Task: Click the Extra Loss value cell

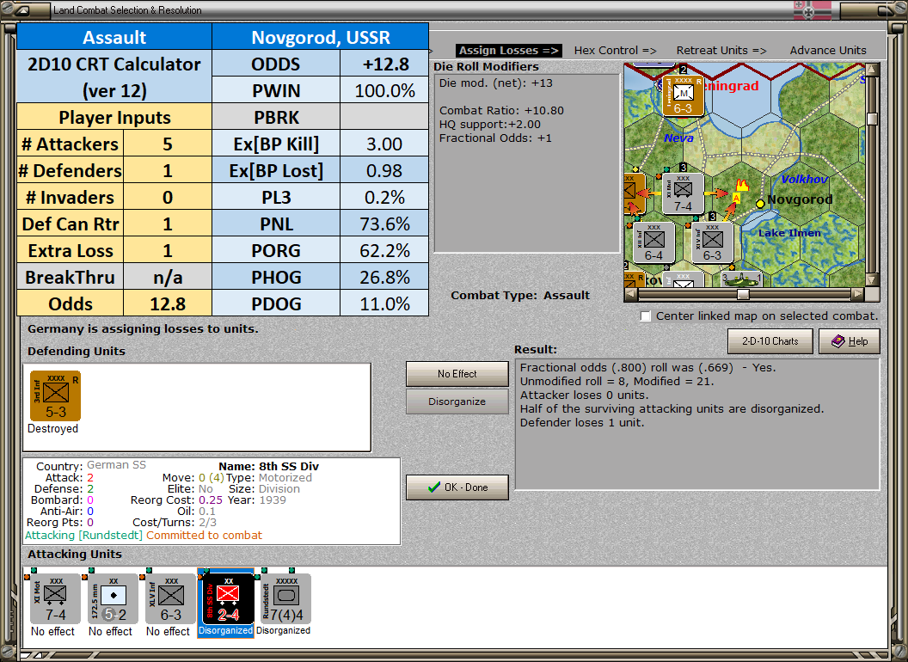Action: [x=168, y=250]
